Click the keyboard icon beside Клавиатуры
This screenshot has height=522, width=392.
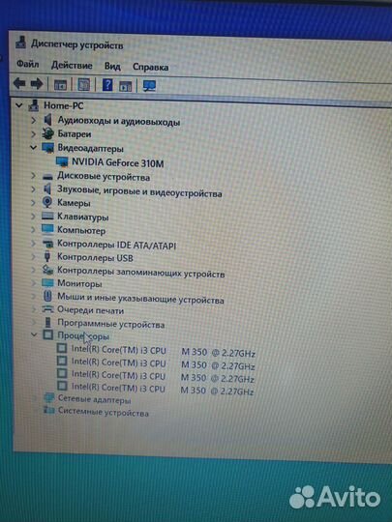(x=47, y=217)
